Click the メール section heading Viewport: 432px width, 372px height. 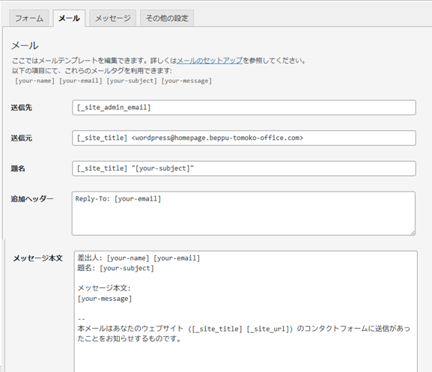point(25,46)
